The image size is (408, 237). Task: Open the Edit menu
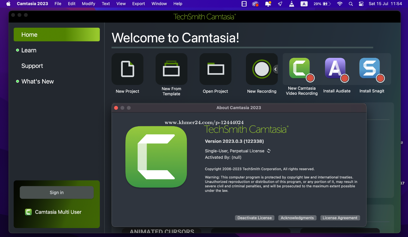point(72,4)
